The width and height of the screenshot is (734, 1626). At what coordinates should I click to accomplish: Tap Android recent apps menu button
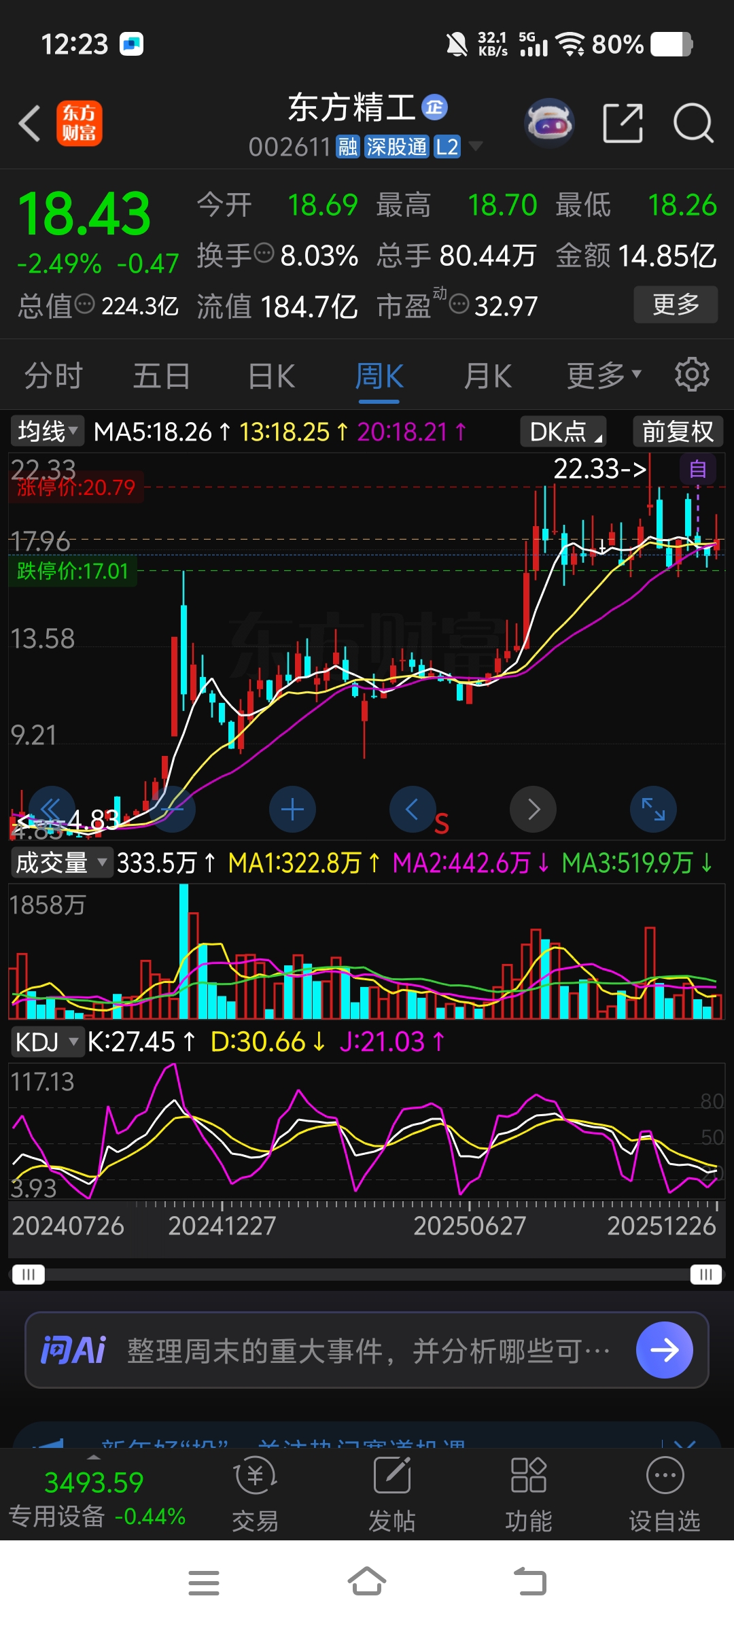tap(204, 1582)
